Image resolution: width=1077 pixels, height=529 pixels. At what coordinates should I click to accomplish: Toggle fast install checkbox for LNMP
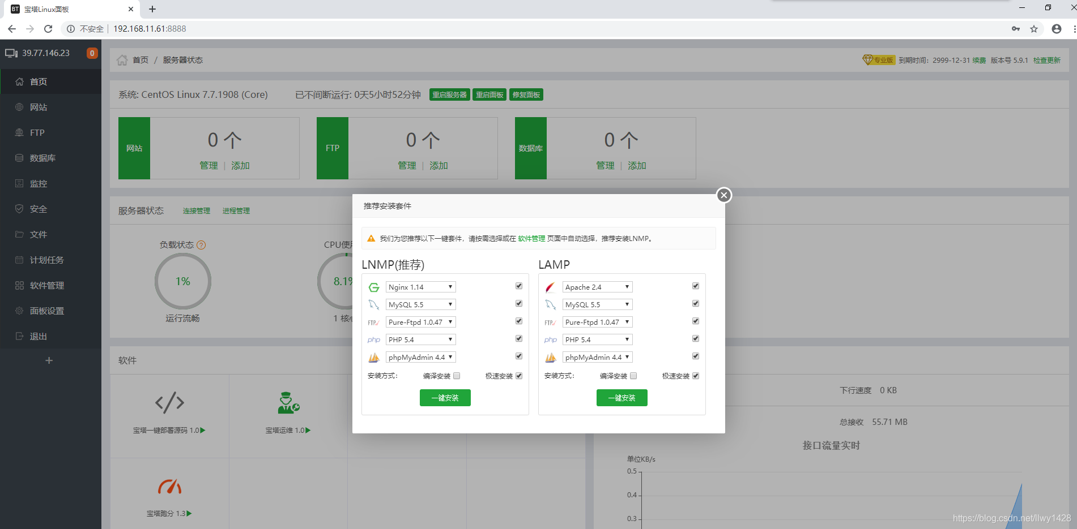(x=519, y=376)
